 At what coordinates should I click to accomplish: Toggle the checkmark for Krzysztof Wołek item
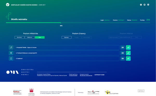click(128, 48)
